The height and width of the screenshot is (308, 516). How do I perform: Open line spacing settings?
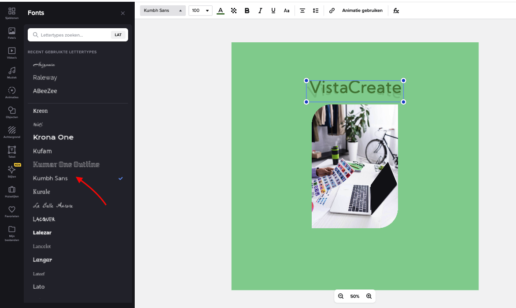(316, 11)
